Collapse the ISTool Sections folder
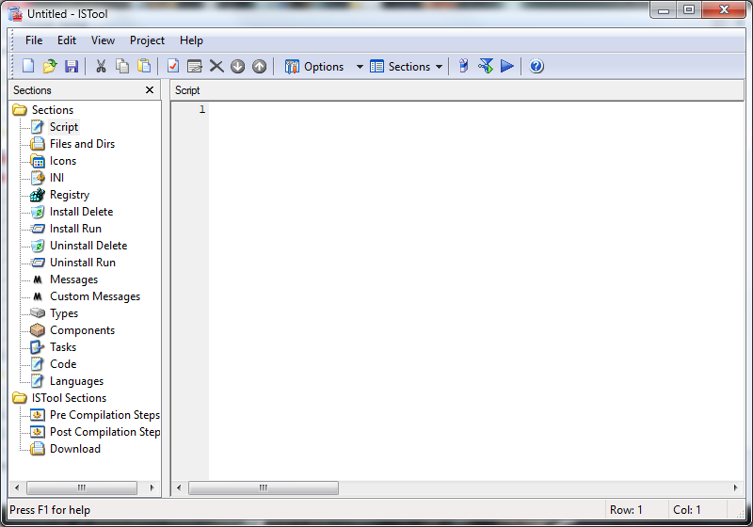 click(x=20, y=398)
